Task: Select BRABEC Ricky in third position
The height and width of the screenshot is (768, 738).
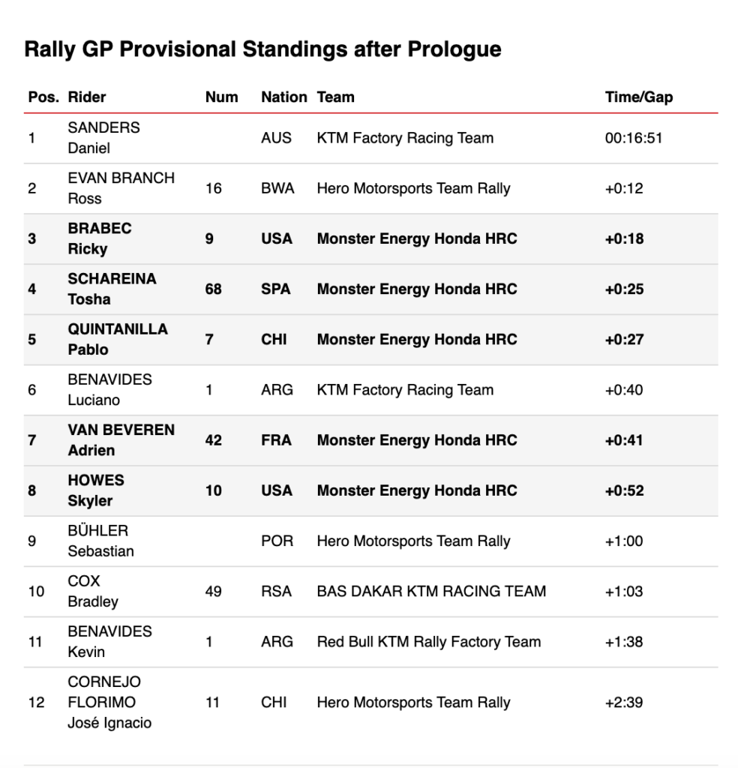Action: [x=100, y=238]
